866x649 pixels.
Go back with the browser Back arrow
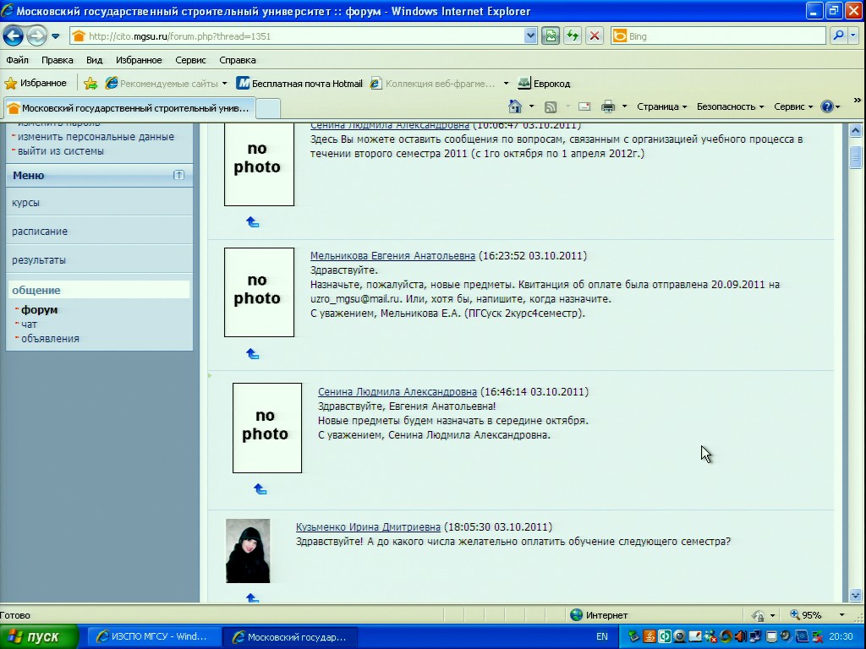[14, 36]
